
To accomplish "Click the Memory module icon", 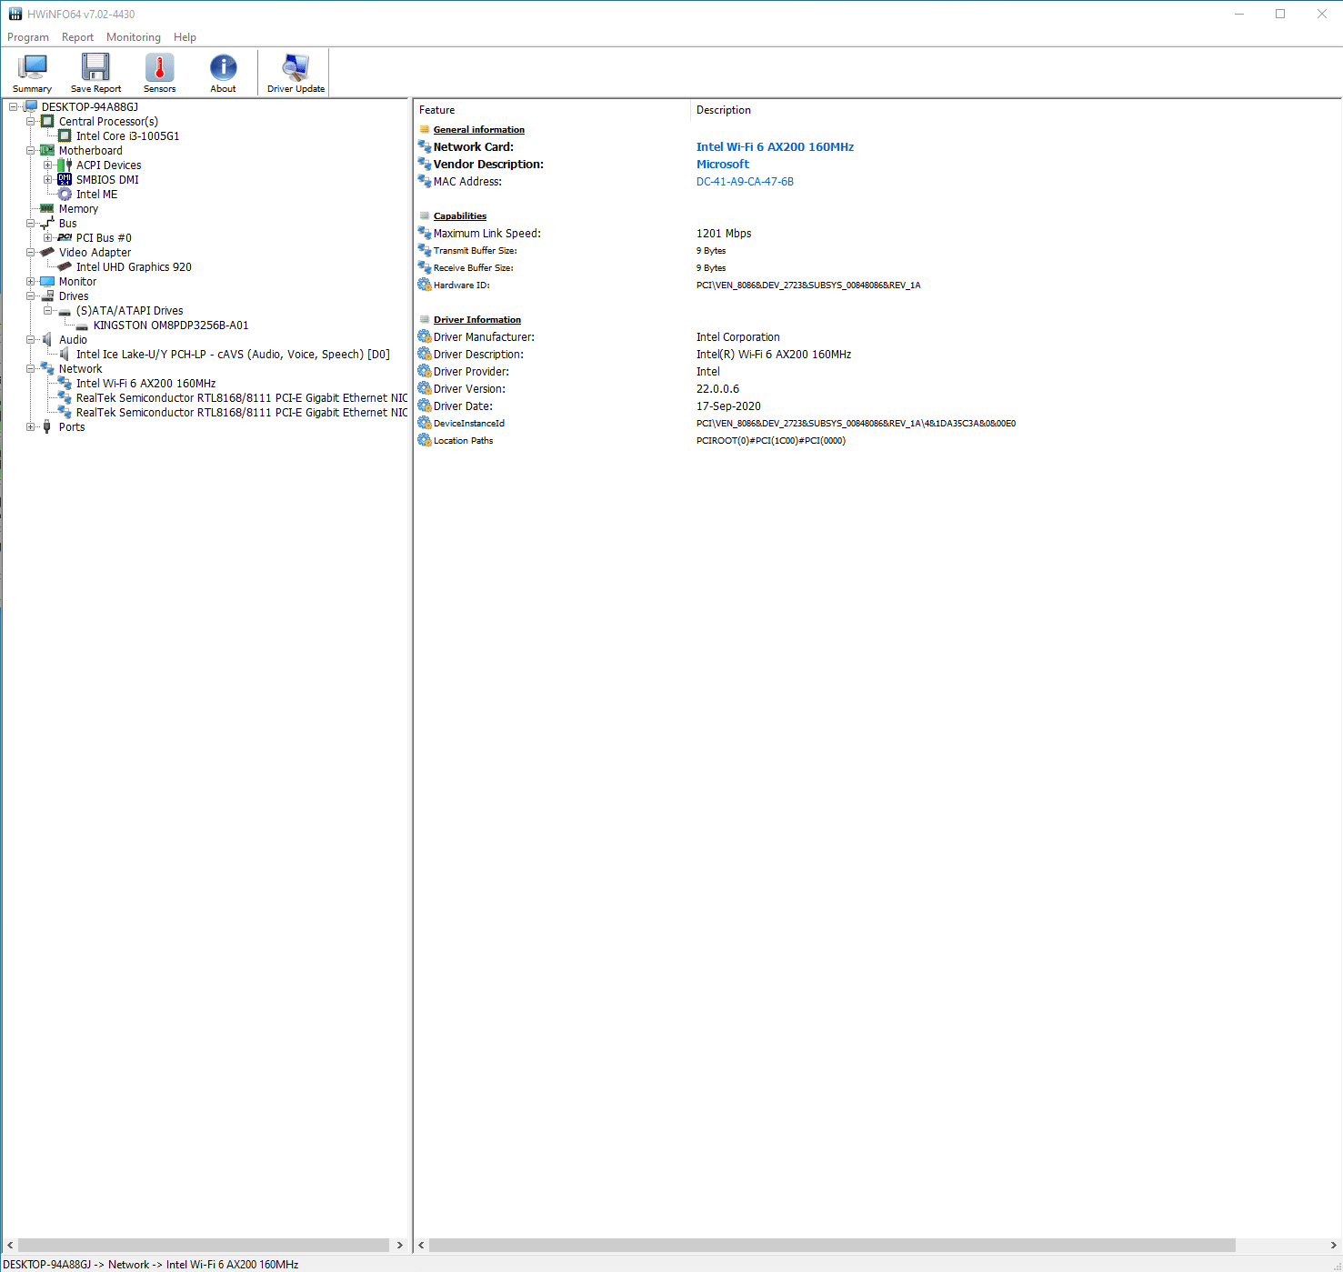I will click(x=47, y=208).
